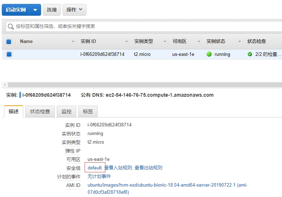This screenshot has width=282, height=197.
Task: Open the 可用区 column sort arrow
Action: click(199, 42)
